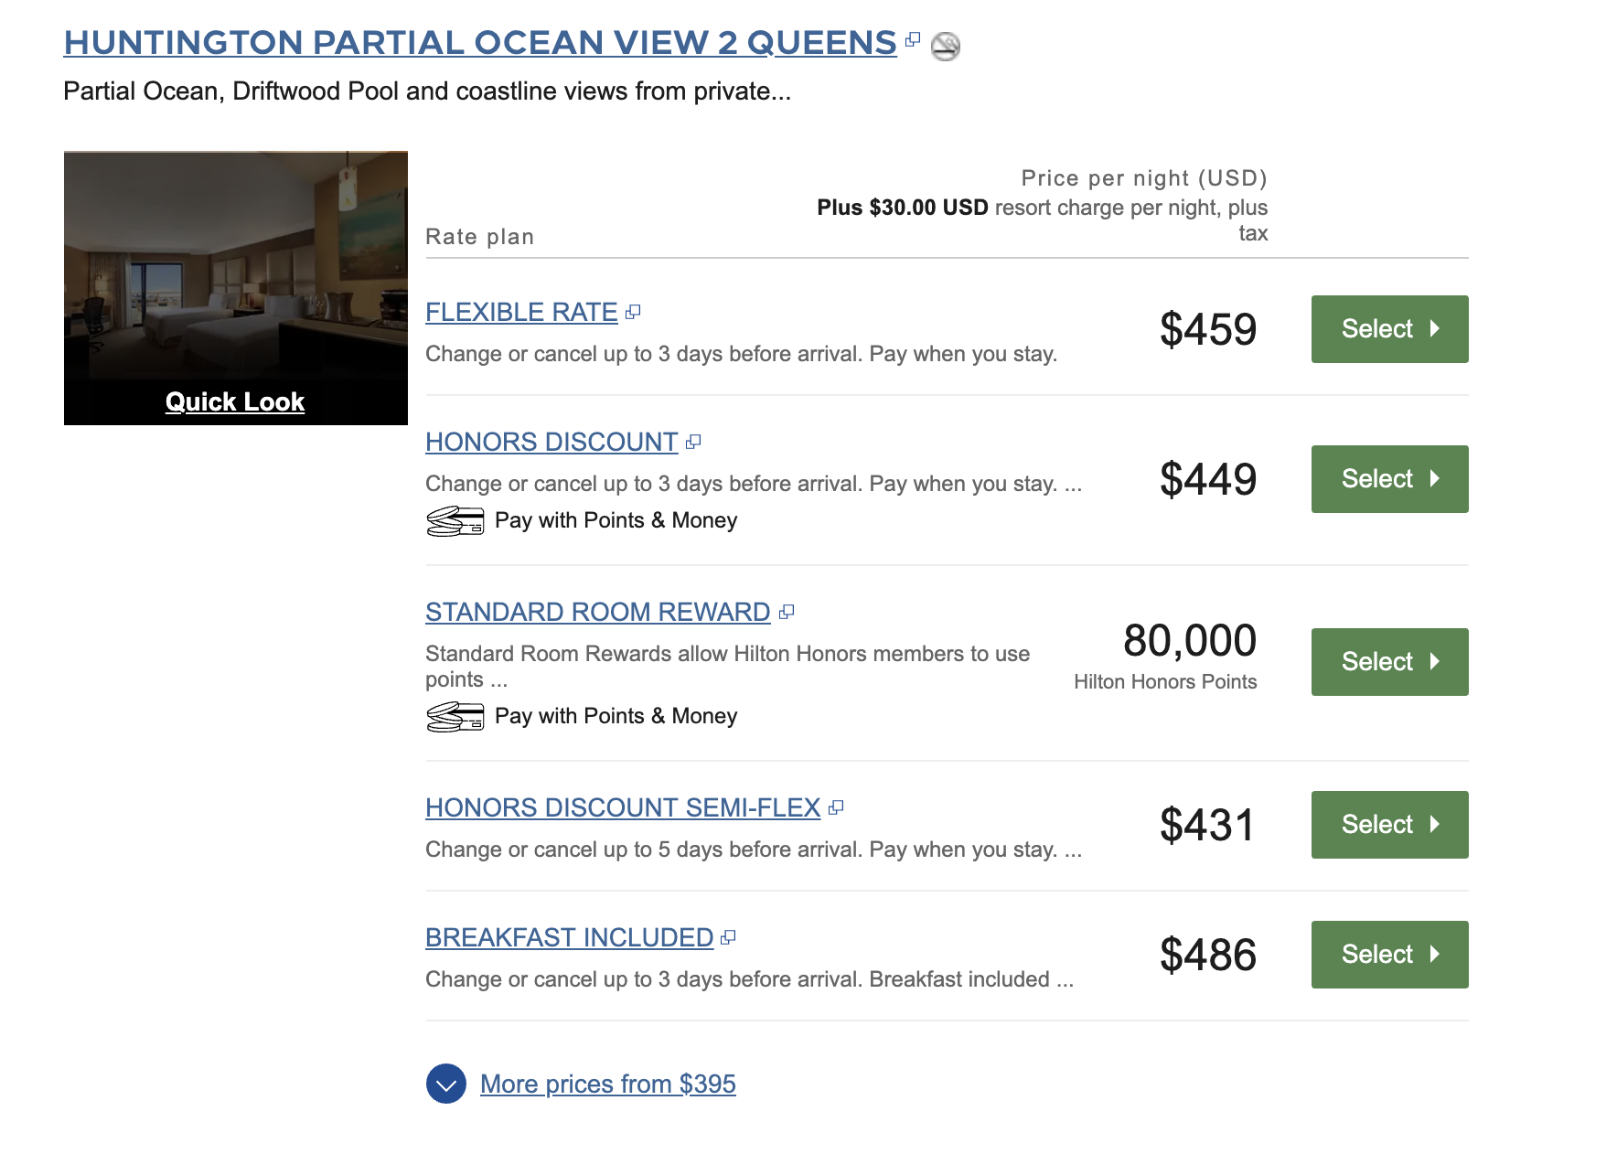1617x1154 pixels.
Task: Click popup icon beside Standard Room Reward
Action: point(787,612)
